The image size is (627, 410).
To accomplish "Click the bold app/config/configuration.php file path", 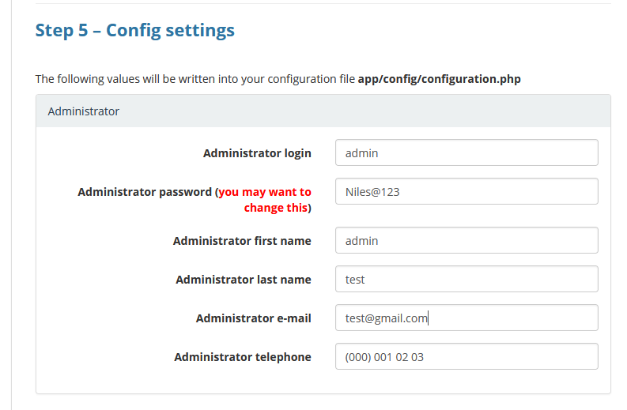I will [x=439, y=79].
